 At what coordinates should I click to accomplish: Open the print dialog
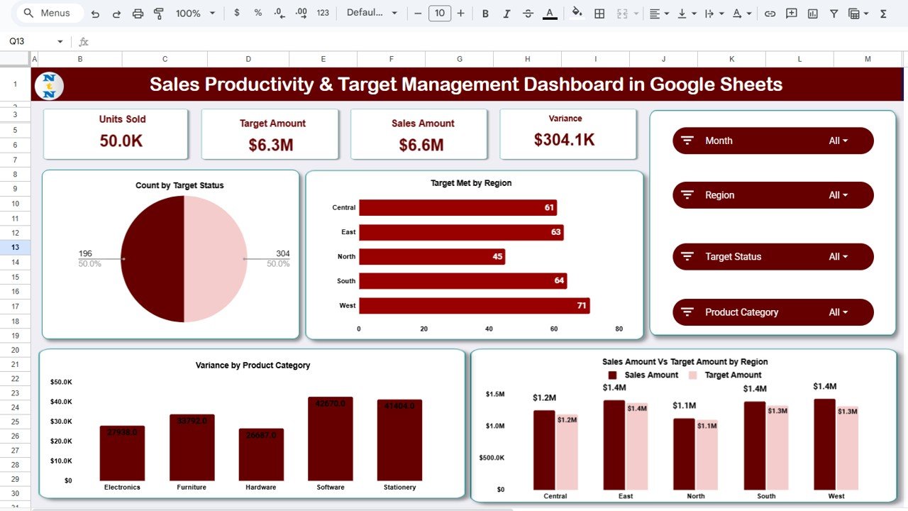[138, 13]
